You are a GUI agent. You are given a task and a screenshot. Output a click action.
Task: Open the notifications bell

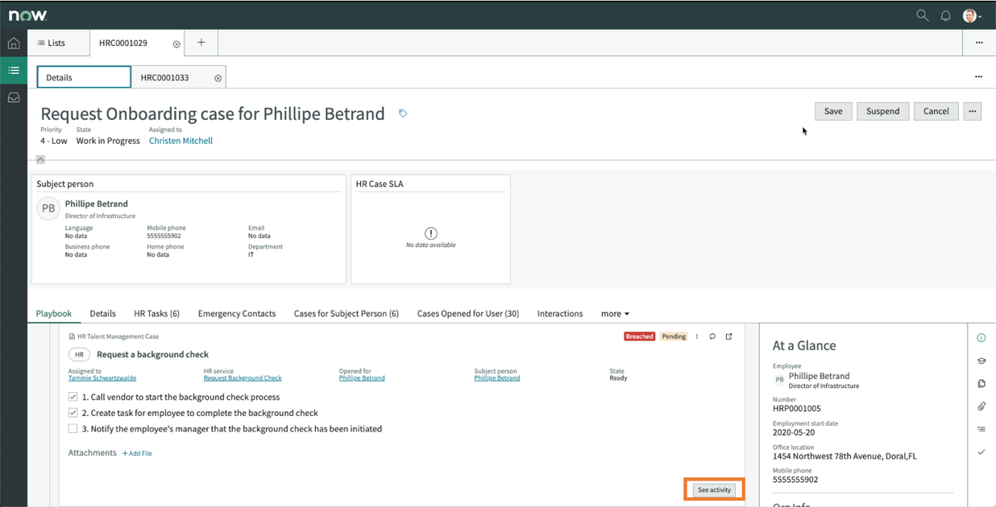[946, 15]
